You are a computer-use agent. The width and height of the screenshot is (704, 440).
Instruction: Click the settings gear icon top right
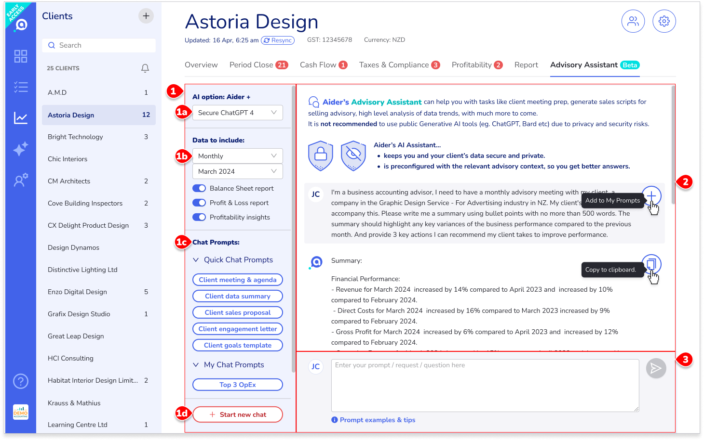point(664,21)
